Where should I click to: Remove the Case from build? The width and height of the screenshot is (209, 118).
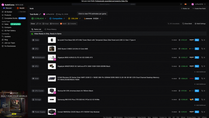204,40
